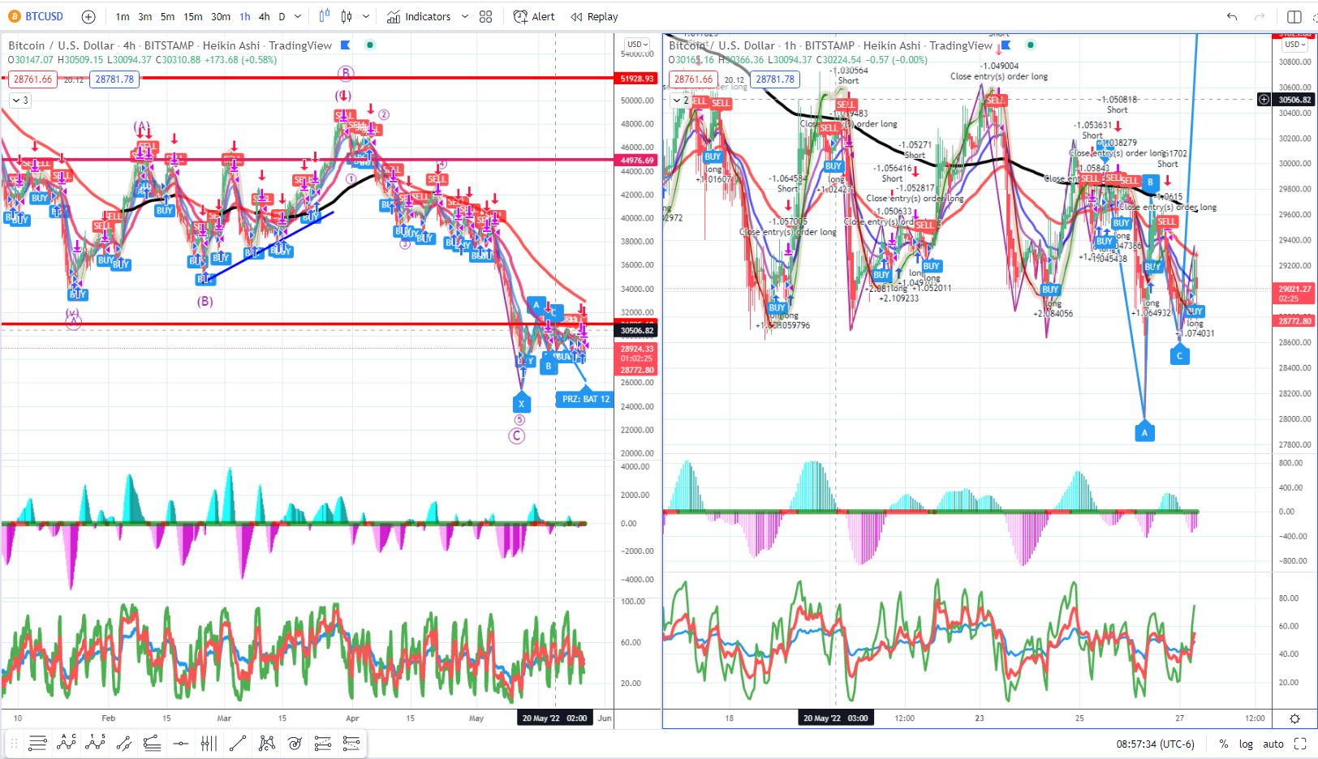Viewport: 1318px width, 759px height.
Task: Expand the timeframe interval dropdown
Action: click(x=298, y=16)
